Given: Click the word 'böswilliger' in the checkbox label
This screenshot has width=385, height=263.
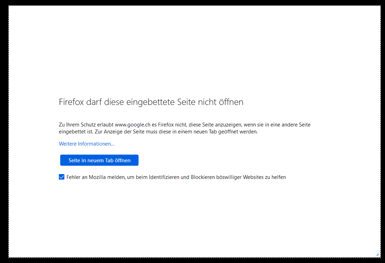Looking at the screenshot, I should (x=229, y=177).
